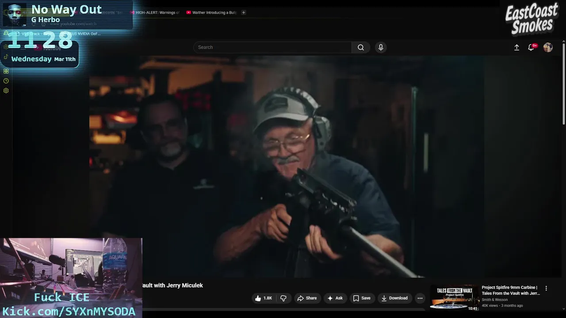Open sidebar settings gear icon

(6, 91)
